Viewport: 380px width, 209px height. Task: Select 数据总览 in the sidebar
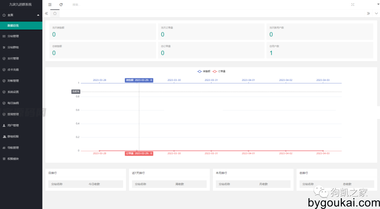click(x=13, y=26)
